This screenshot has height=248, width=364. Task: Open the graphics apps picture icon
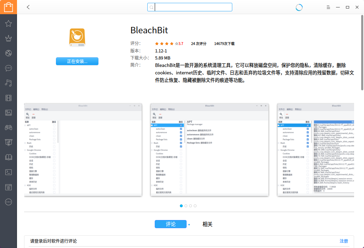tap(8, 113)
